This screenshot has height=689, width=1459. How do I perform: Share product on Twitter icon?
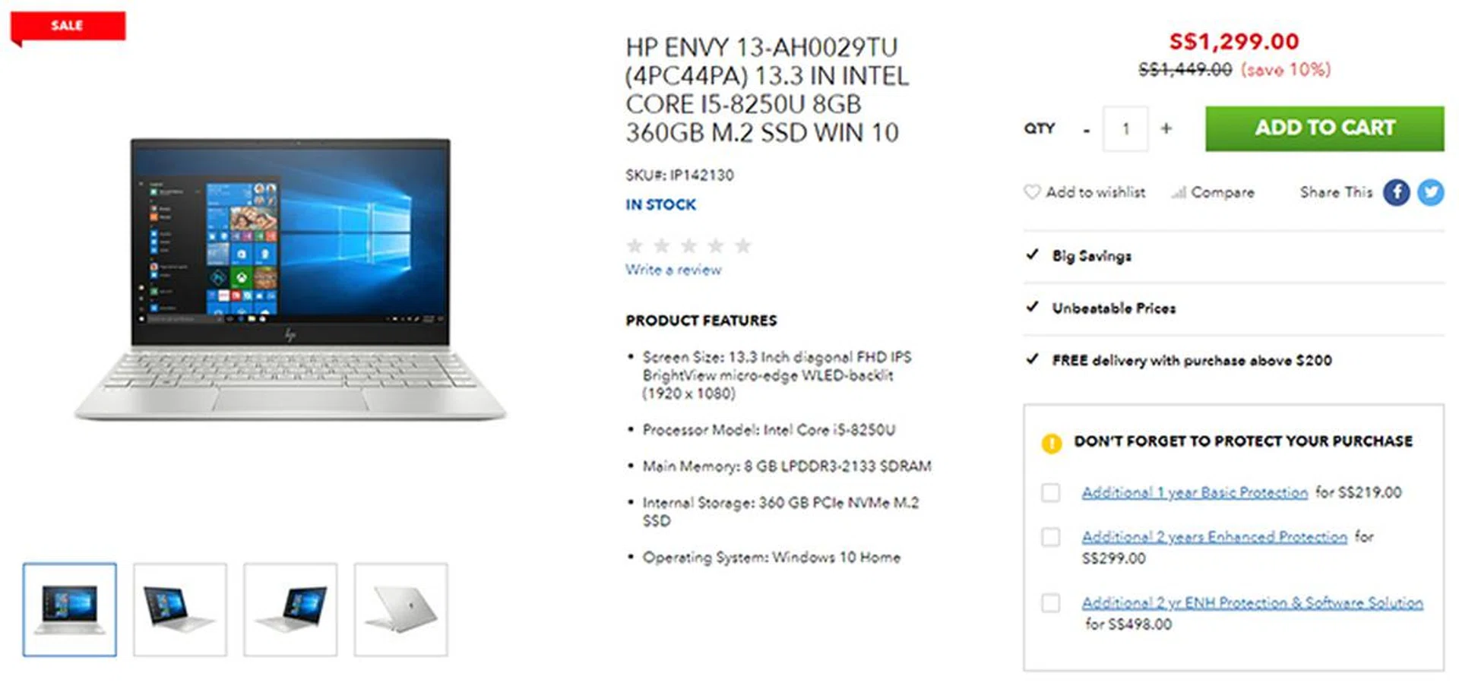1430,192
